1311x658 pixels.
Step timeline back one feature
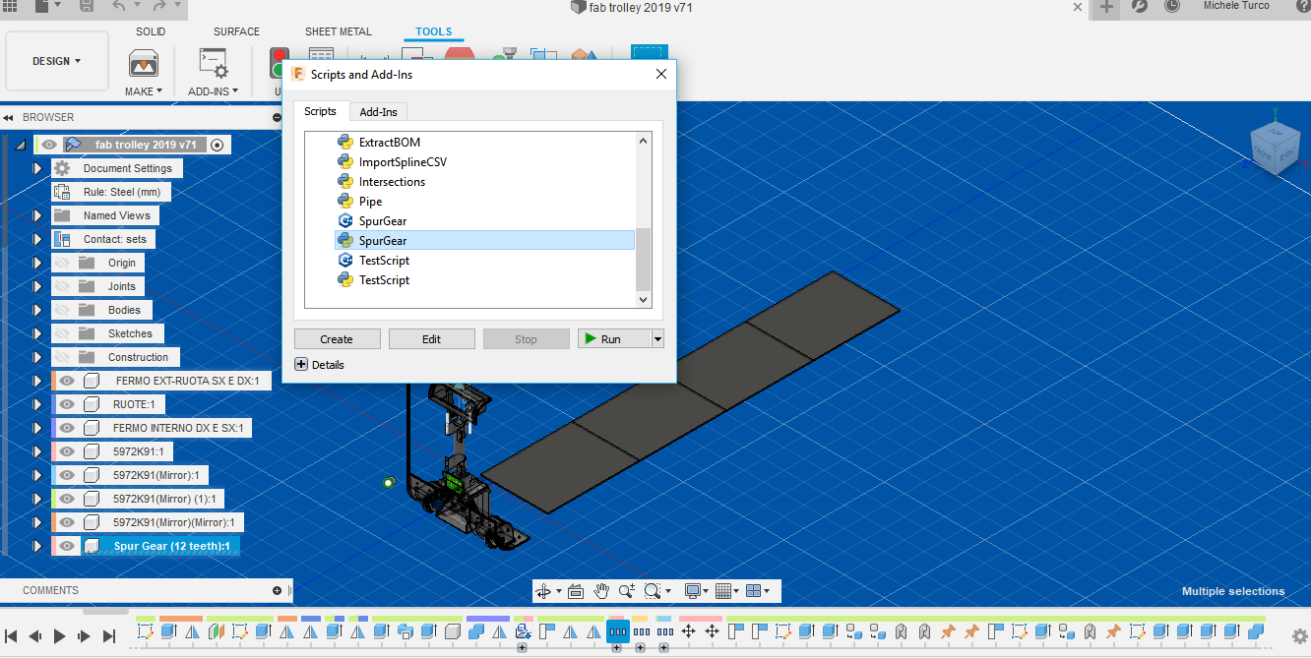pyautogui.click(x=34, y=636)
